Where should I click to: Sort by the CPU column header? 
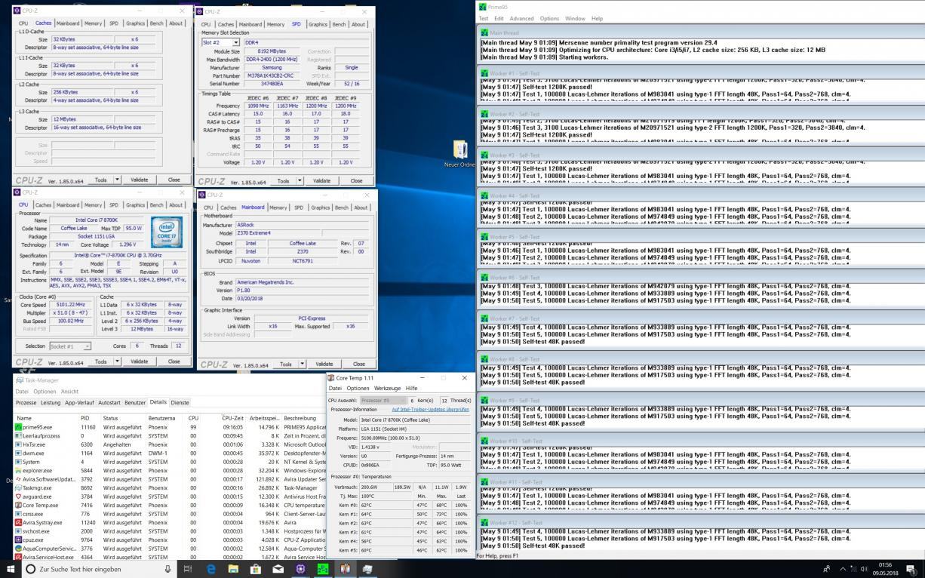[193, 418]
